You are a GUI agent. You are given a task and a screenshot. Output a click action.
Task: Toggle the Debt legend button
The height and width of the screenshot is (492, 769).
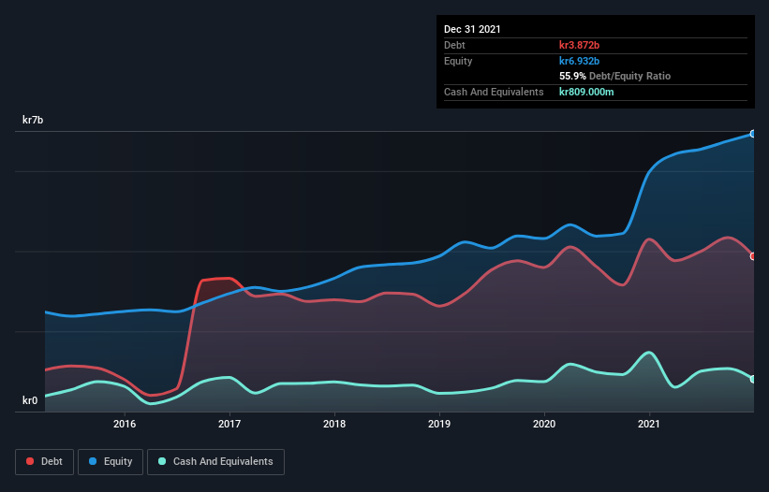click(44, 462)
